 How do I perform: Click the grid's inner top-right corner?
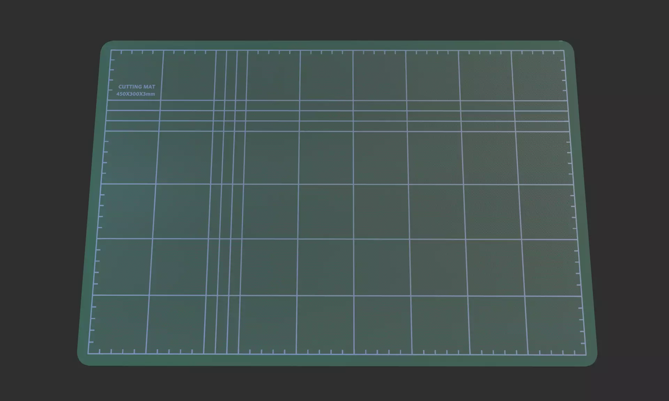[564, 51]
